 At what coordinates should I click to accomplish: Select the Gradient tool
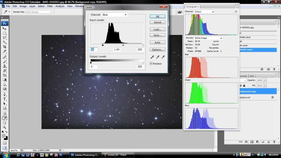click(x=4, y=80)
